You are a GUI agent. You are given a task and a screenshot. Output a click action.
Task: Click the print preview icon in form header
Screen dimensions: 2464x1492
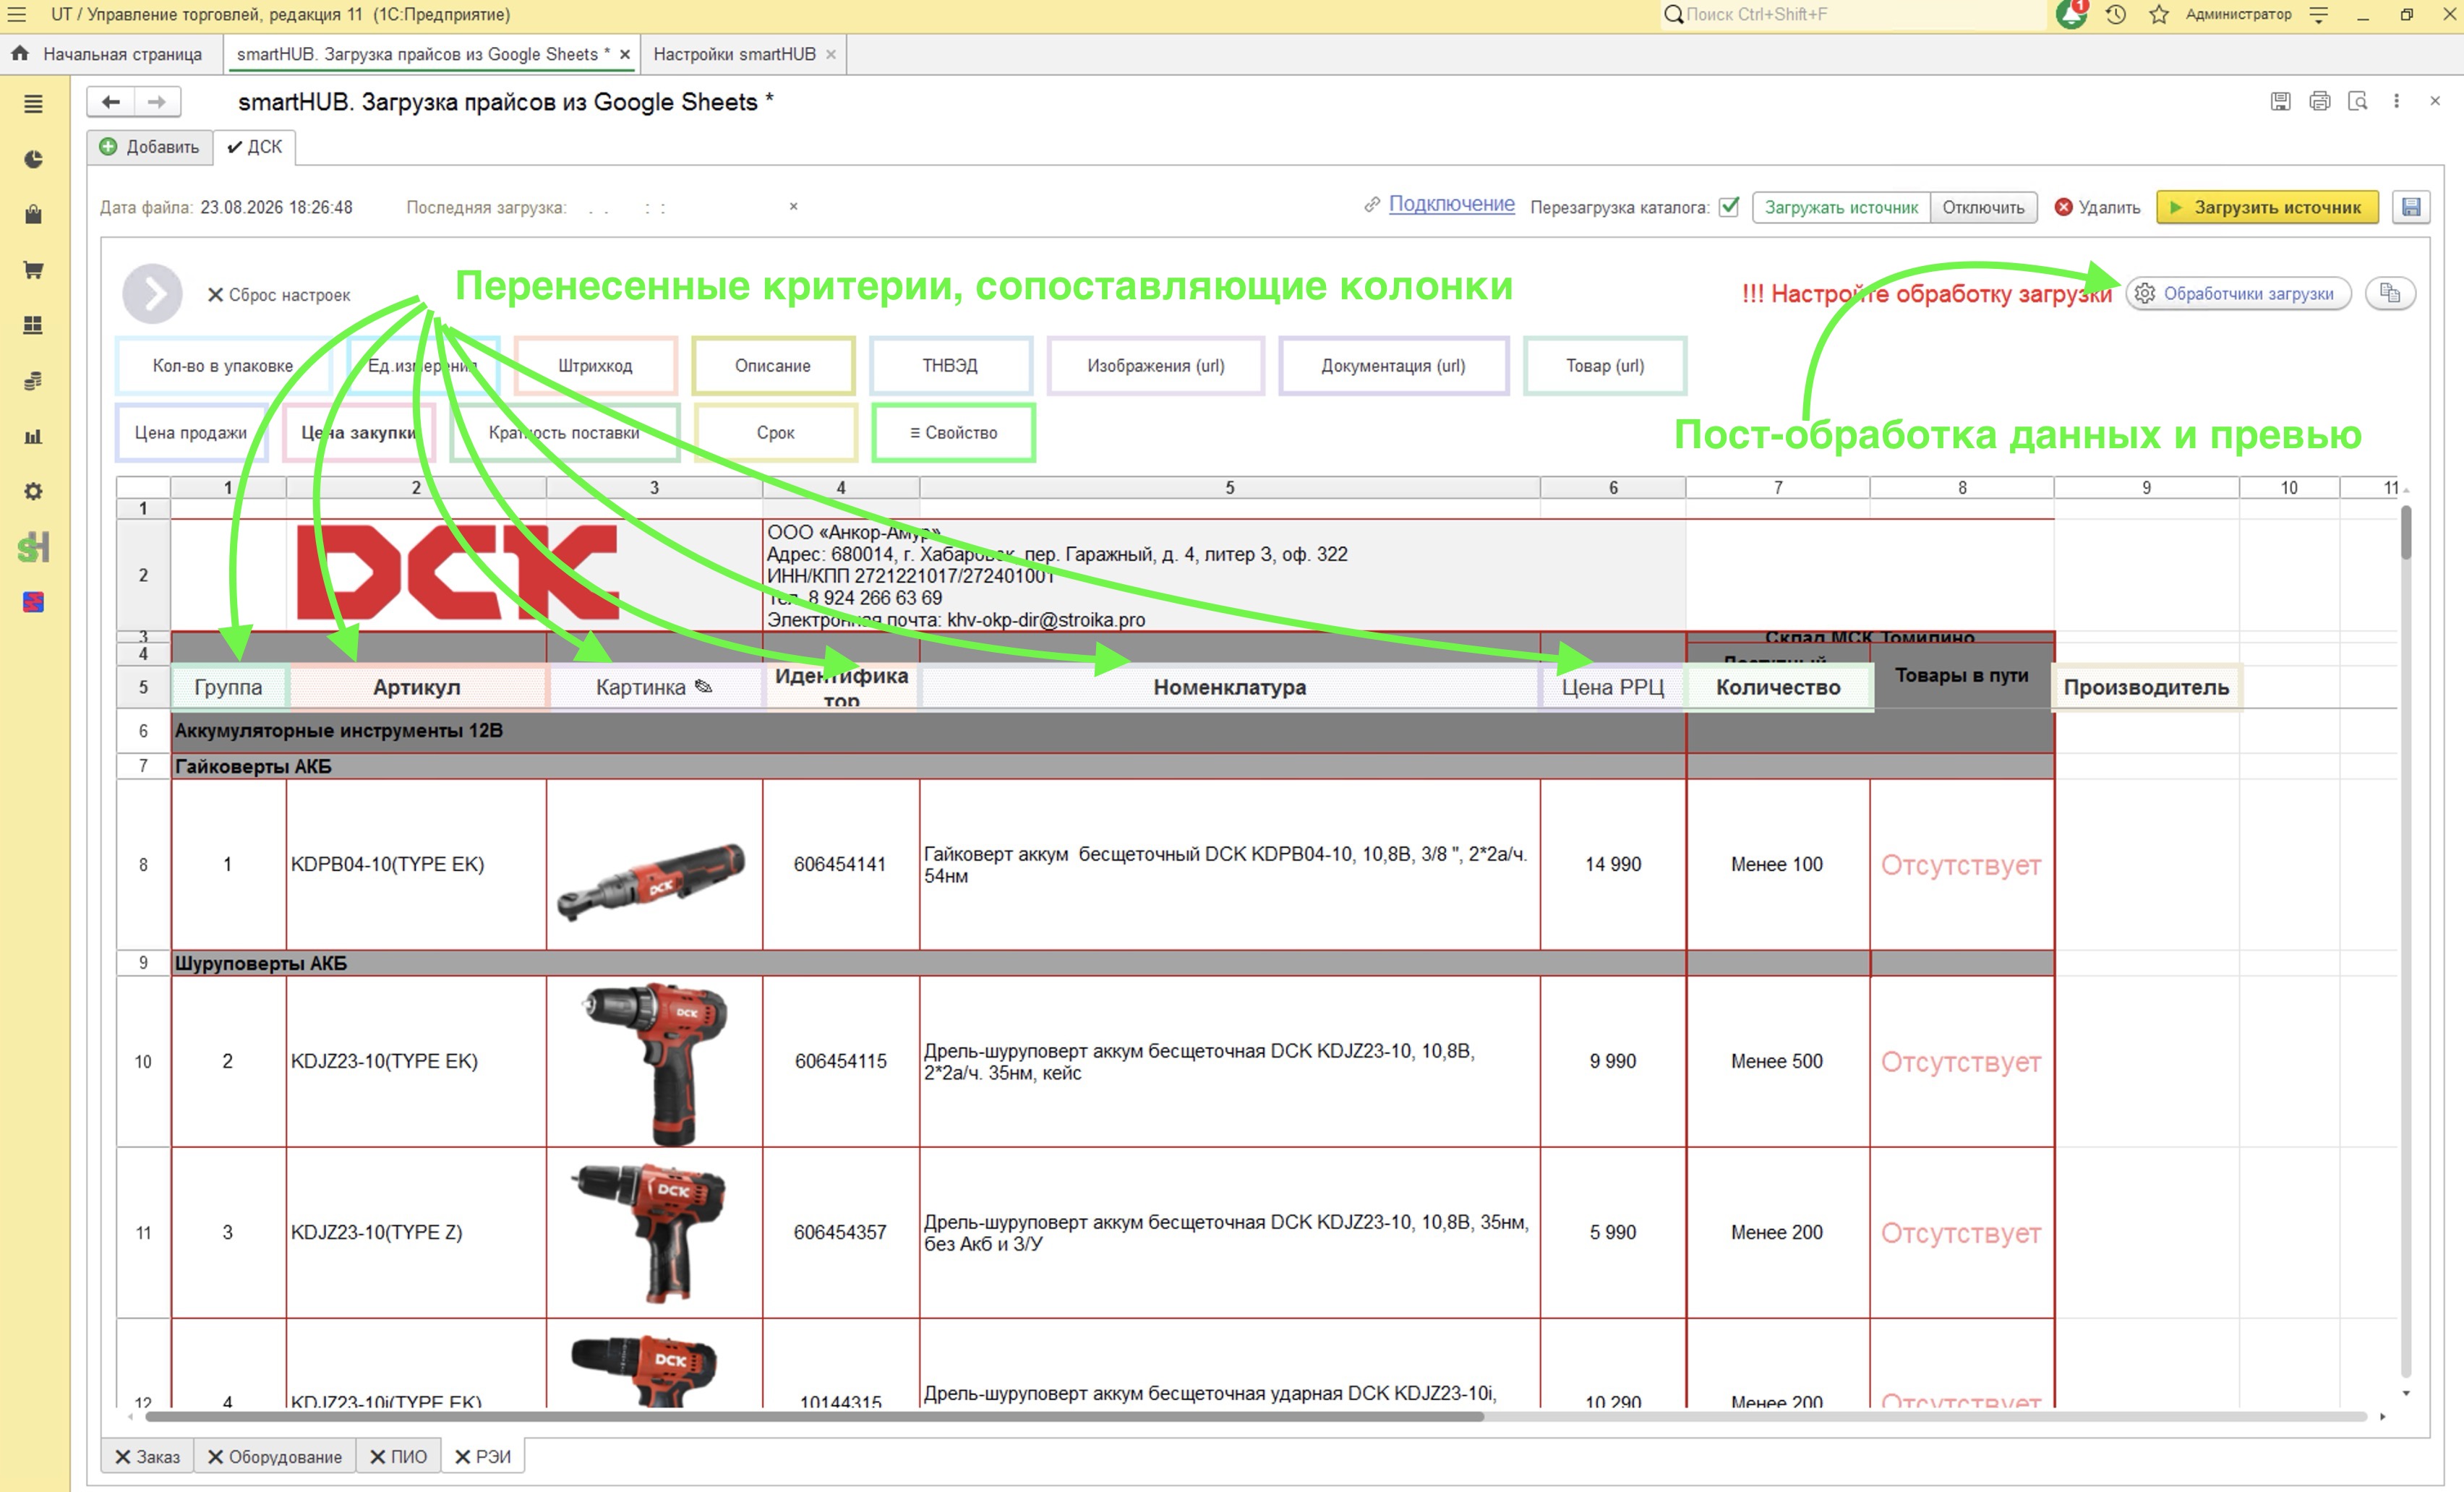(x=2358, y=101)
